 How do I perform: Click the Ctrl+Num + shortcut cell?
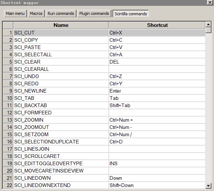[157, 120]
